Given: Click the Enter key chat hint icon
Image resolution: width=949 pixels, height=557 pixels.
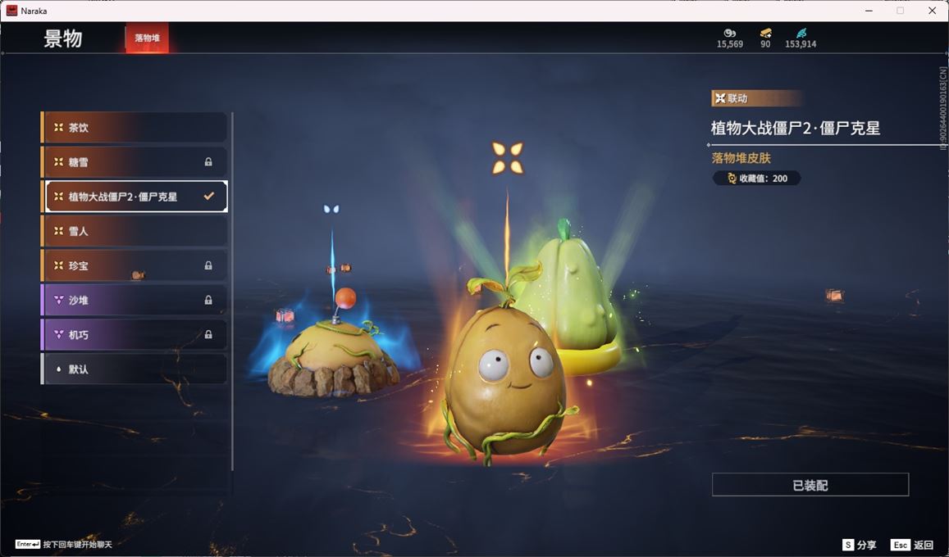Looking at the screenshot, I should coord(28,545).
